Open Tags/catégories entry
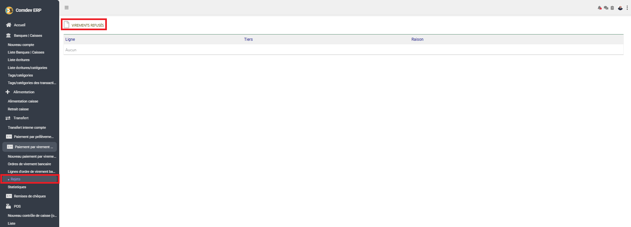631x227 pixels. [20, 75]
